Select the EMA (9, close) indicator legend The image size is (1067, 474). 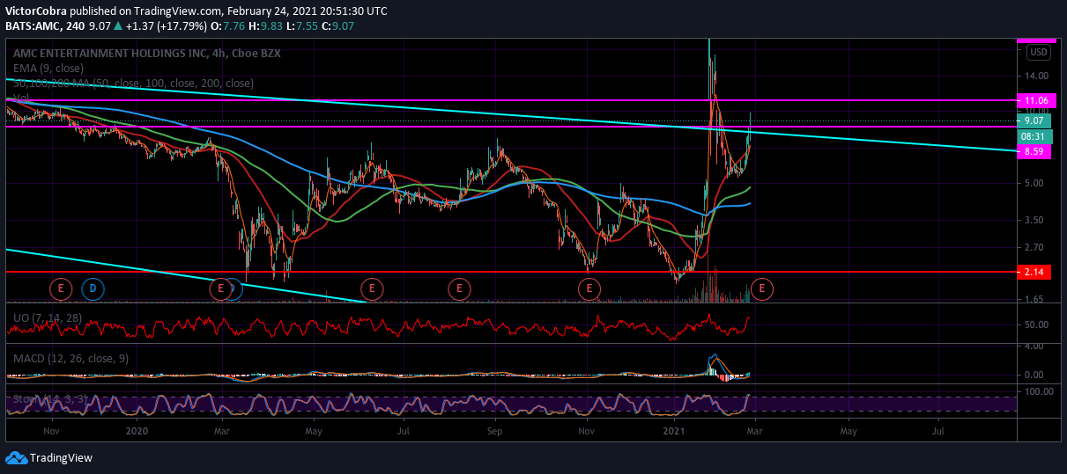click(x=48, y=68)
